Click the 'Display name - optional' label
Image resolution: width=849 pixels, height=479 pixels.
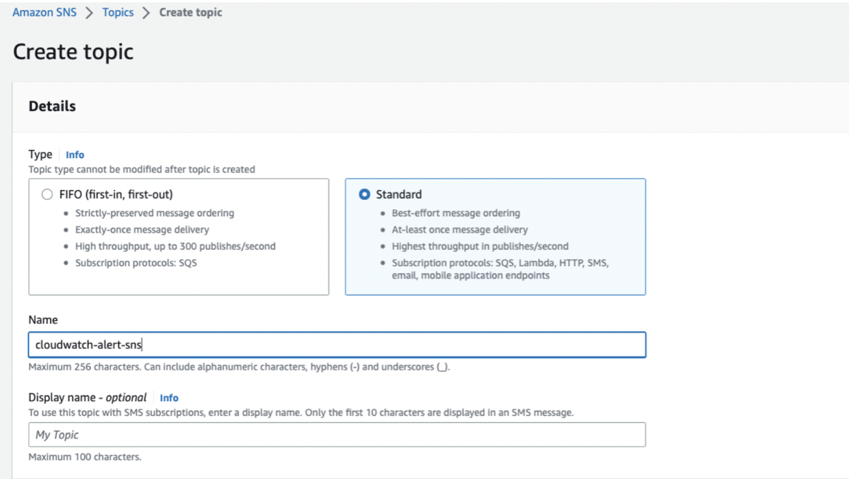pyautogui.click(x=88, y=398)
